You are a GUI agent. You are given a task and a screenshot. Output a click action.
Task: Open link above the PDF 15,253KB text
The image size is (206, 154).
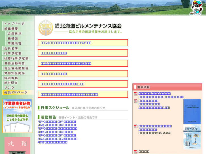click(x=148, y=129)
